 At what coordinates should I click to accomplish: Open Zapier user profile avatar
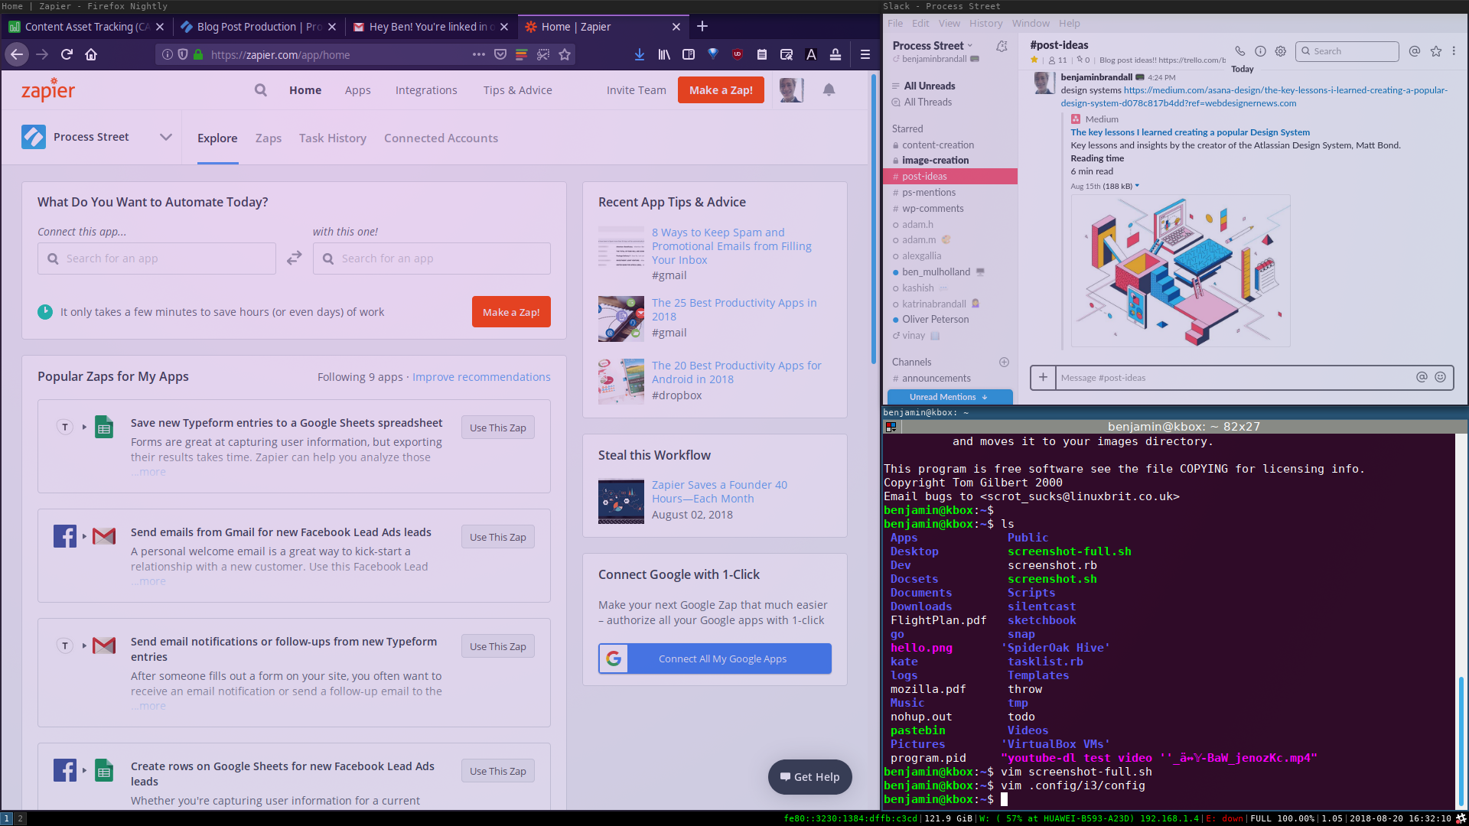(791, 90)
